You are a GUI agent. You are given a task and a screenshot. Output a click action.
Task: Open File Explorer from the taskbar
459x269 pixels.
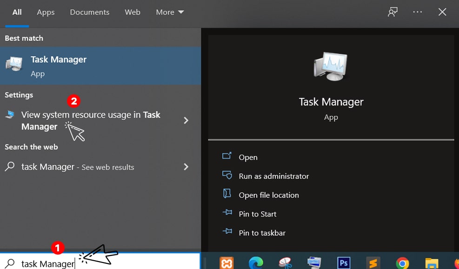(432, 262)
